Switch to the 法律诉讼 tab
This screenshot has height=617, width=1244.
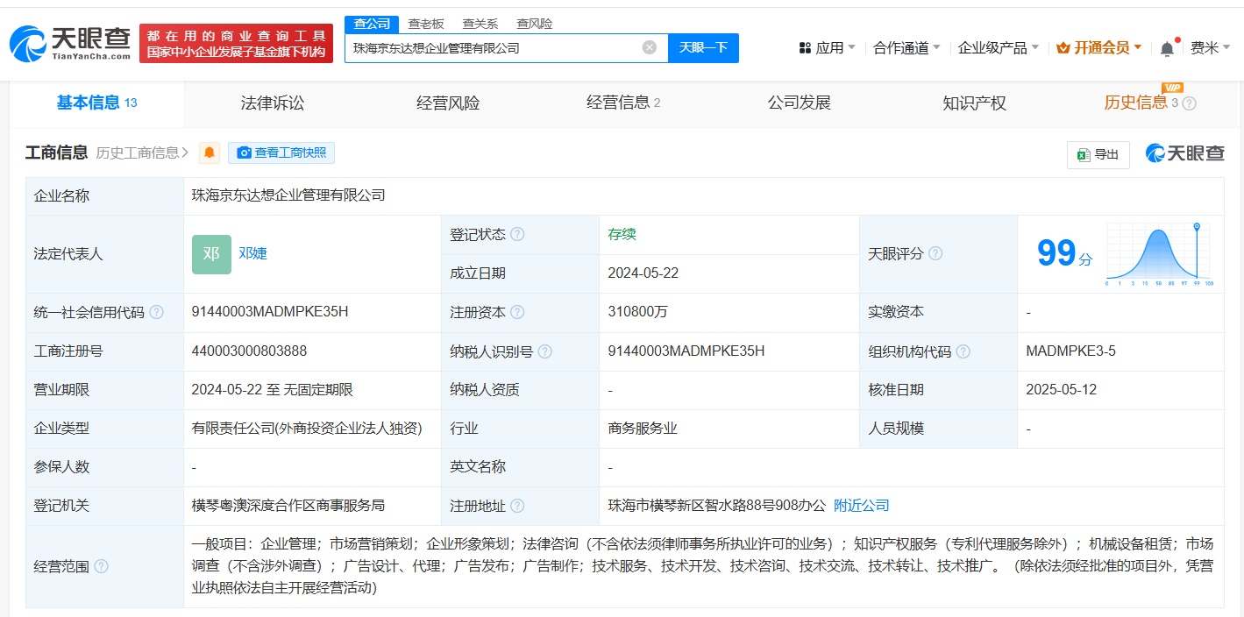pyautogui.click(x=273, y=103)
